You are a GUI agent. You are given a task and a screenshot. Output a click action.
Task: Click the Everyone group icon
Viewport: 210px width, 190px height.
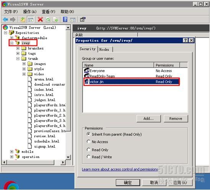coord(87,71)
